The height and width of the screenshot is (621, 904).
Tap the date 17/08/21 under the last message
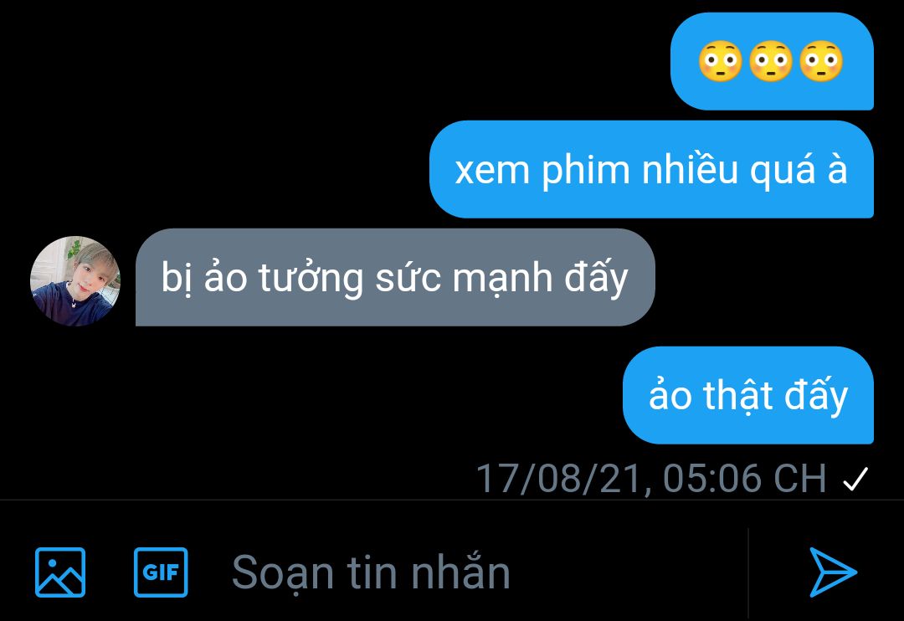tap(562, 479)
